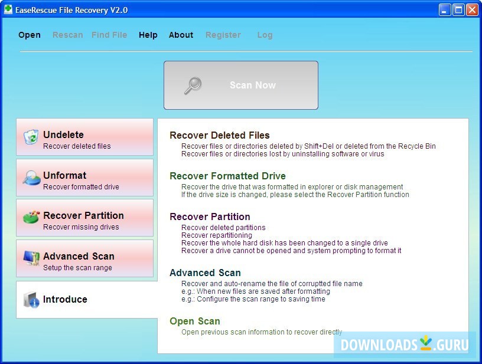This screenshot has height=364, width=482.
Task: Start scanning with Scan Now button
Action: click(x=241, y=85)
